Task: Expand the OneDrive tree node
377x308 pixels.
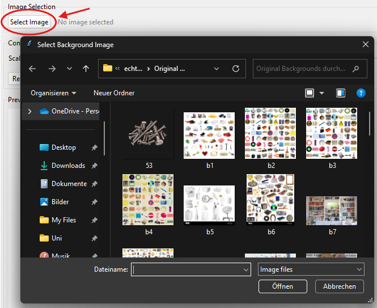Action: (x=29, y=111)
